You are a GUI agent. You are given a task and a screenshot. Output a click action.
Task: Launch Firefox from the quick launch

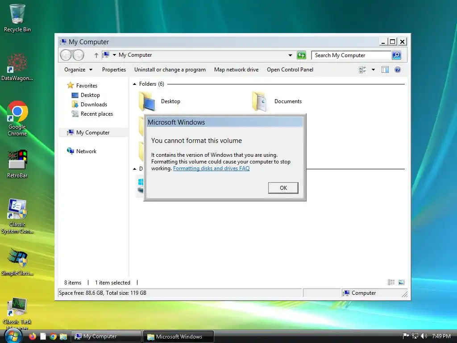pyautogui.click(x=32, y=337)
